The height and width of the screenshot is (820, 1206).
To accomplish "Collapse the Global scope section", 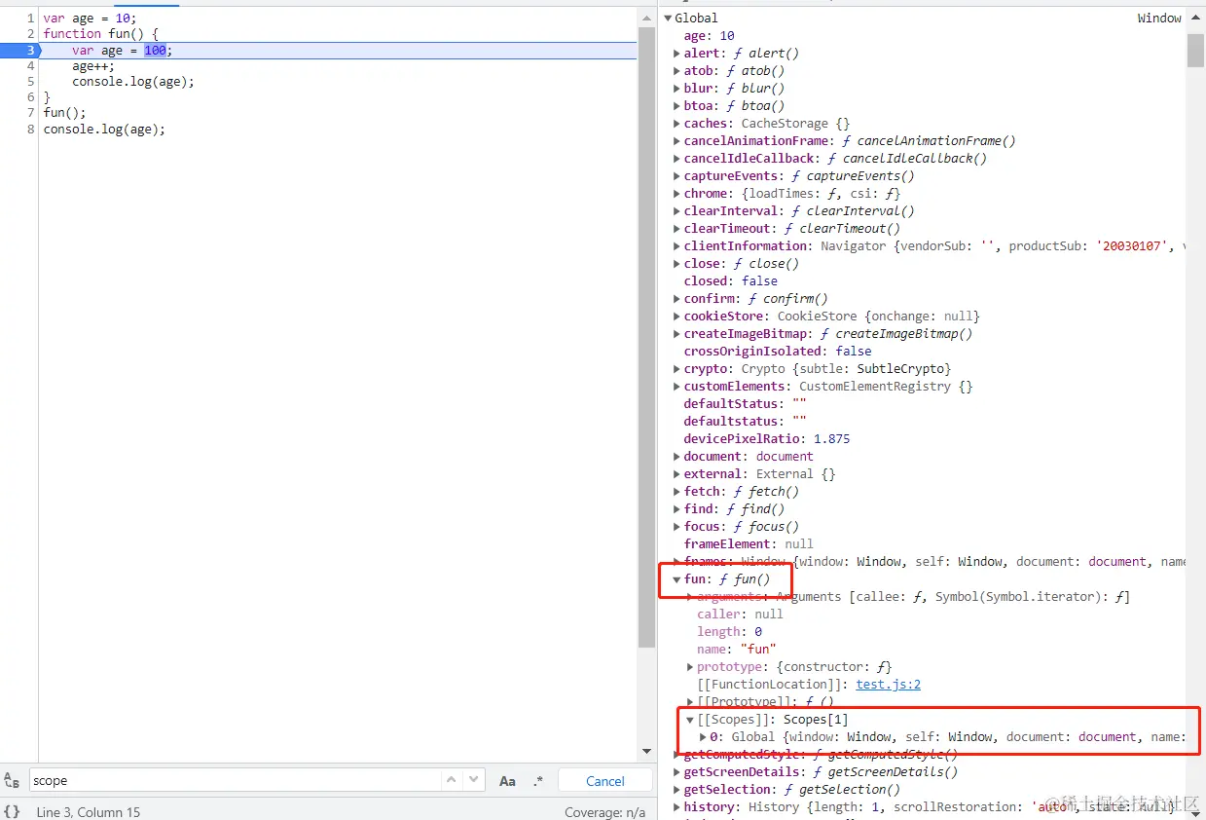I will [x=668, y=19].
